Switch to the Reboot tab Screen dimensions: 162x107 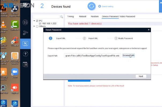pos(82,16)
